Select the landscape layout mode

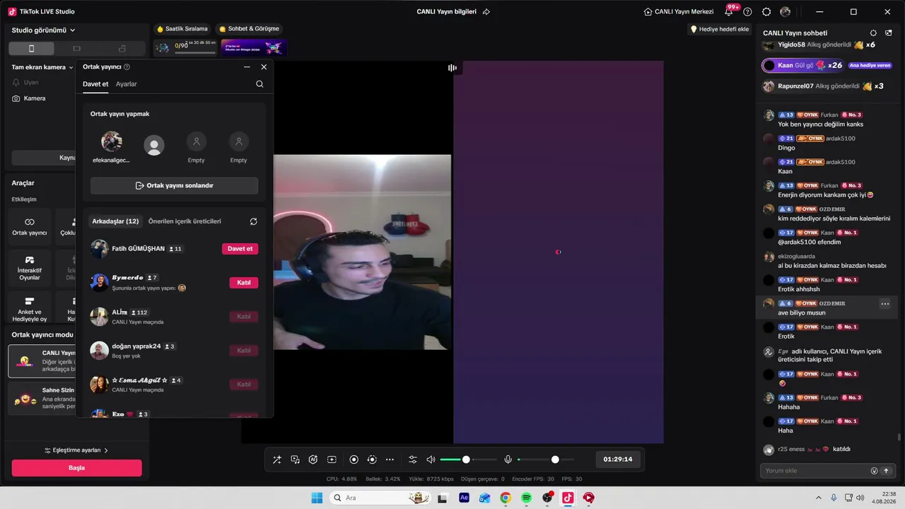click(x=77, y=49)
